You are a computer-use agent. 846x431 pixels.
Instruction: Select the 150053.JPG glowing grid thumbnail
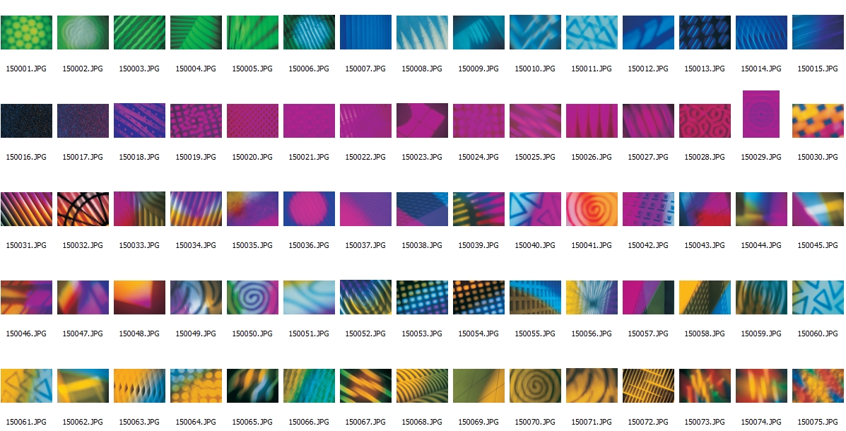coord(422,297)
